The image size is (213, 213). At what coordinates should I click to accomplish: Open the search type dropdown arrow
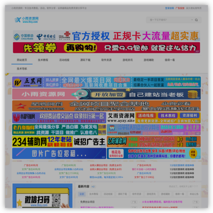tap(192, 20)
